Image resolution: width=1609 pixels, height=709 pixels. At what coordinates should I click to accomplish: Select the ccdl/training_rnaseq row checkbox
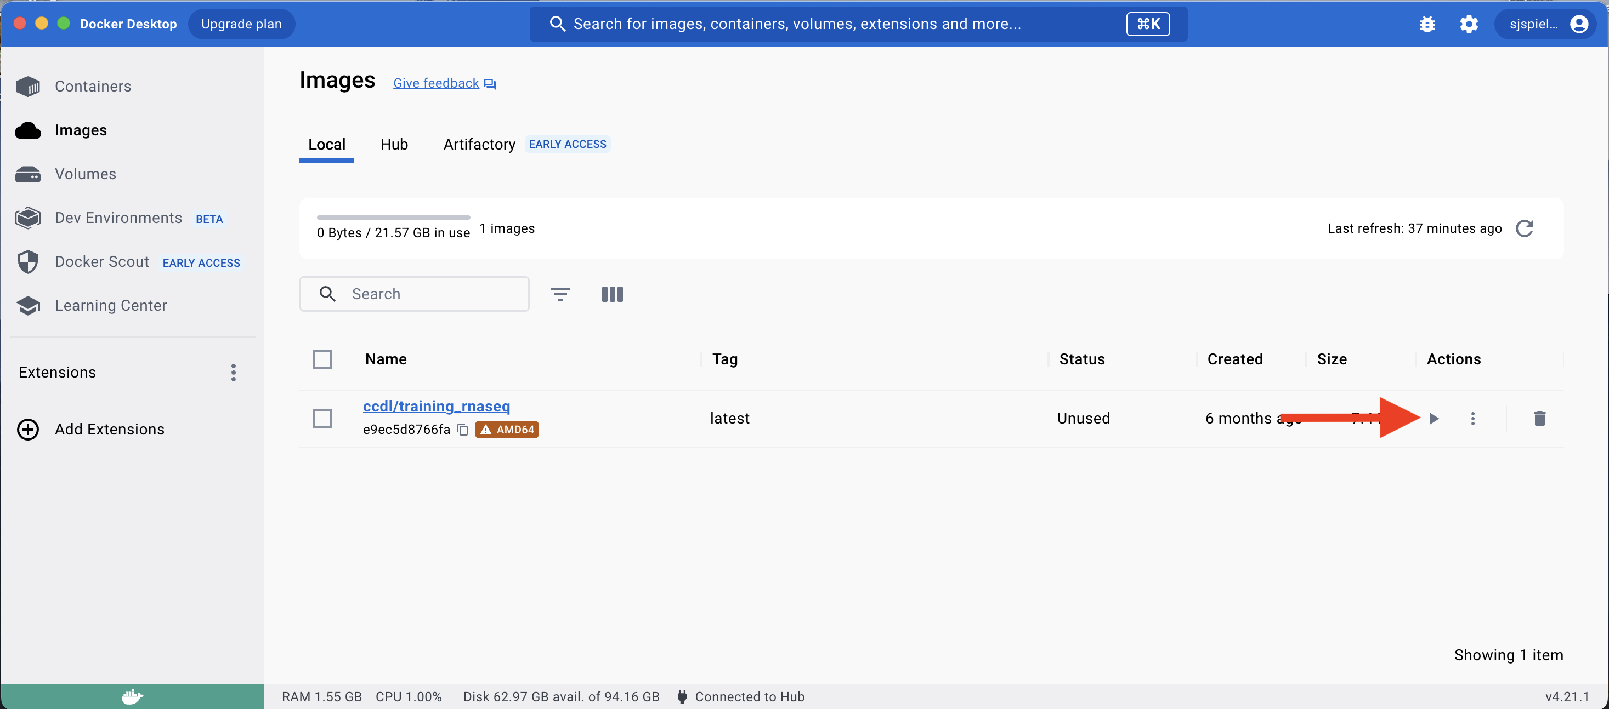(322, 418)
